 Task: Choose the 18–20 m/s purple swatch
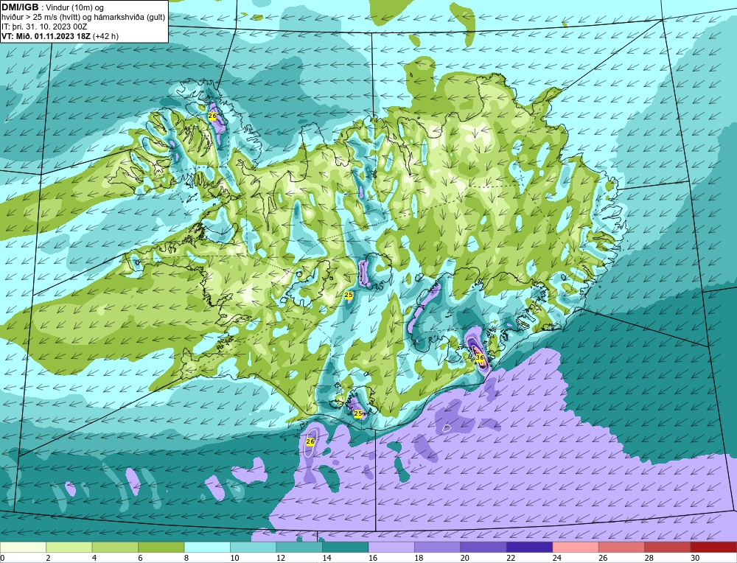pyautogui.click(x=438, y=547)
